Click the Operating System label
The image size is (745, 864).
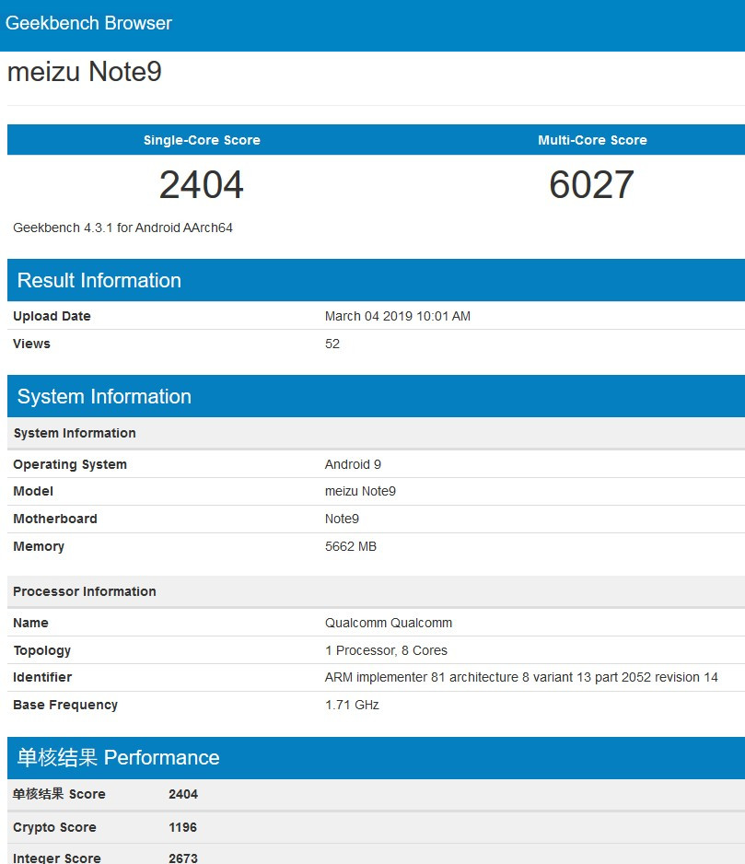70,464
